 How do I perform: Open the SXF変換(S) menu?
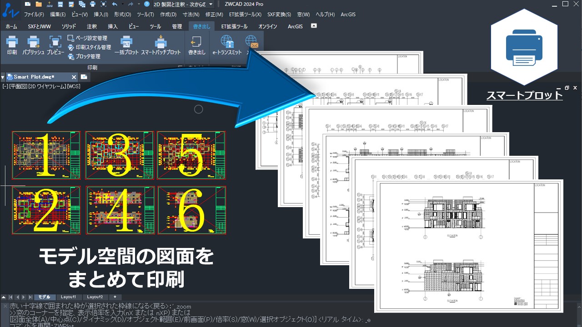pyautogui.click(x=279, y=15)
